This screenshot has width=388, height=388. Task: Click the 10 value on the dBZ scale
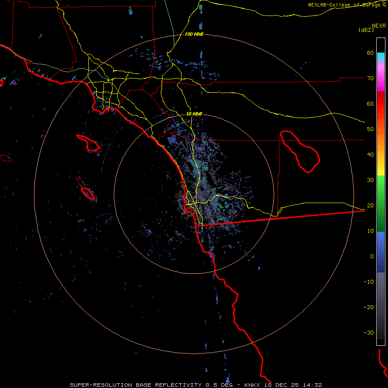(370, 231)
